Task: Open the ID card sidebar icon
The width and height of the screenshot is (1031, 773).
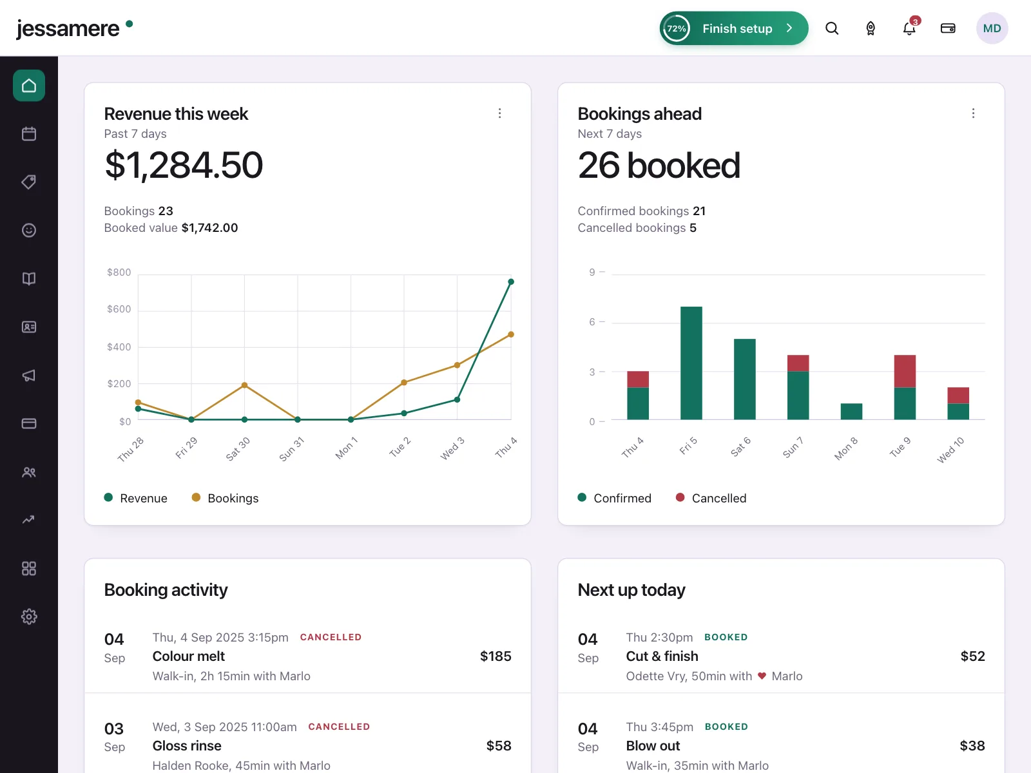Action: click(x=29, y=327)
